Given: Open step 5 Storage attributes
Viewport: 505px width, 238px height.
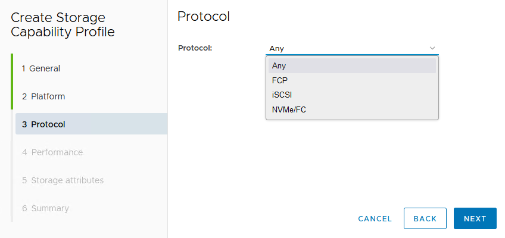Looking at the screenshot, I should point(63,180).
